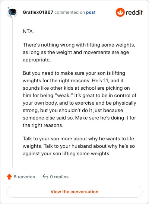
Task: Click sentence "Talk to your husband about"
Action: coord(79,150)
